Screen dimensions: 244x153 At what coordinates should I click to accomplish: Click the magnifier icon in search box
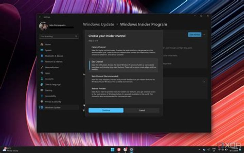click(x=76, y=36)
